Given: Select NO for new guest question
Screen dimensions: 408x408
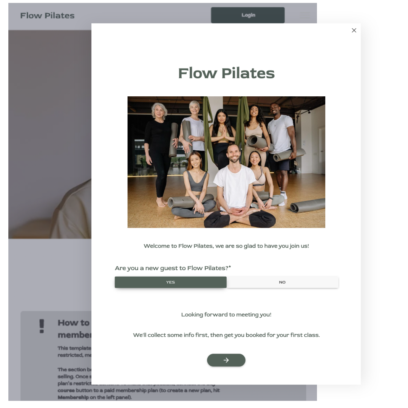Looking at the screenshot, I should 283,282.
